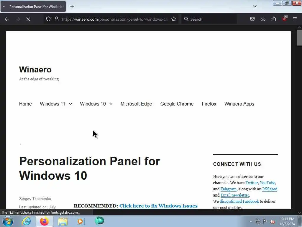Open the Telegram link
302x227 pixels.
click(x=229, y=189)
